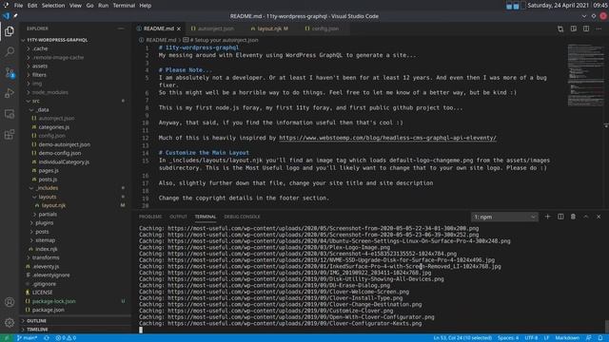Change Spaces: 4 indentation setting

click(x=507, y=338)
